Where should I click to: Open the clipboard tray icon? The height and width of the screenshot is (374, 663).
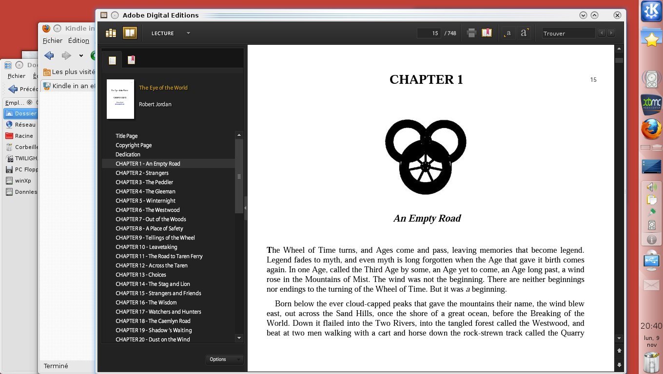click(651, 200)
